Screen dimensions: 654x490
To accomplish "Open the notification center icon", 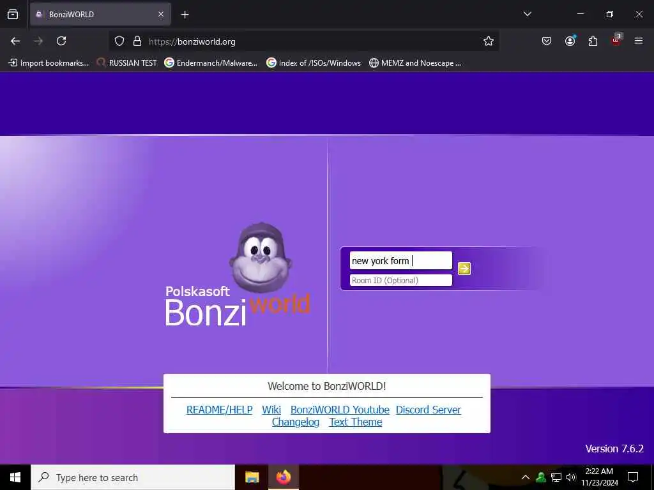I will coord(633,477).
